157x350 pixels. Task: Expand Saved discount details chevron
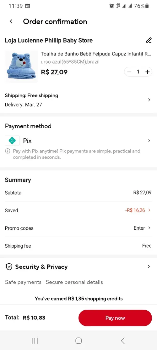pos(149,210)
